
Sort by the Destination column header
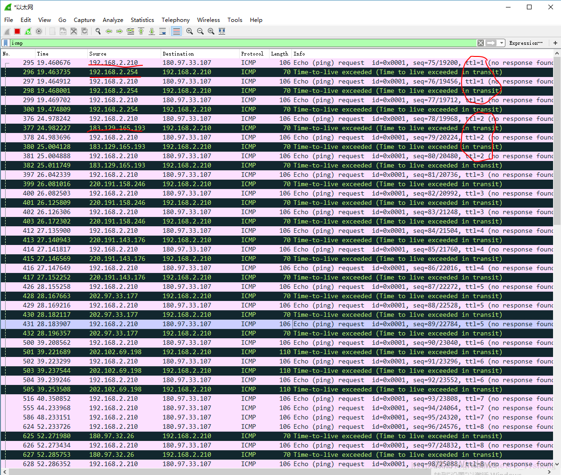pyautogui.click(x=200, y=54)
